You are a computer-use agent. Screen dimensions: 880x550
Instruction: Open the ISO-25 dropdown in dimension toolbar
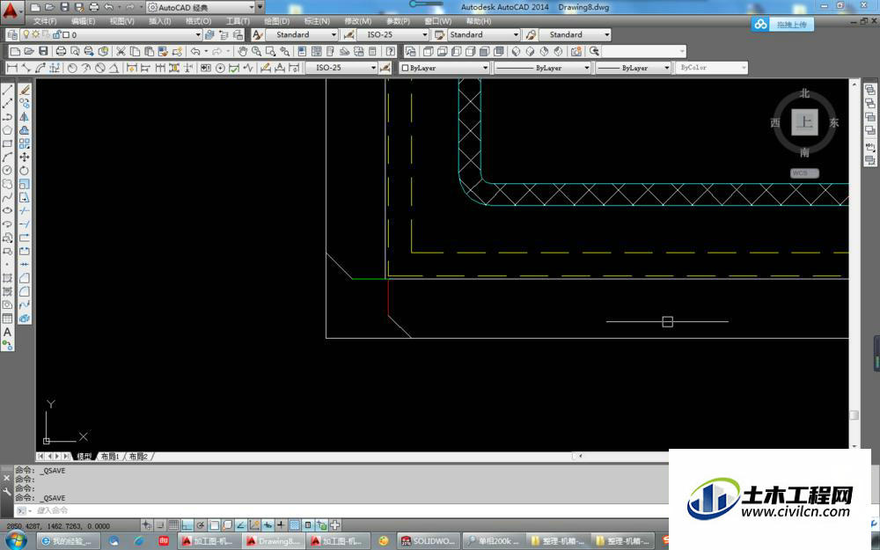[341, 68]
